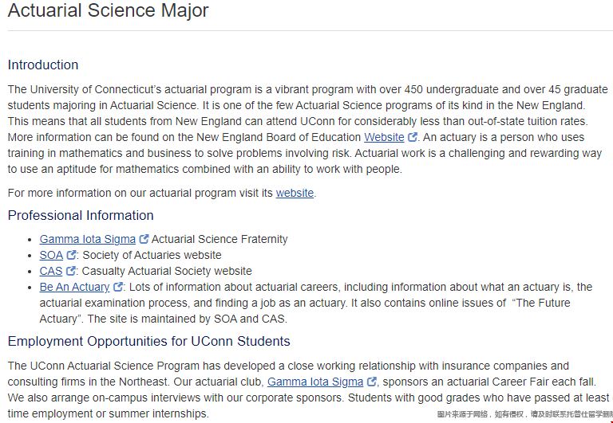The height and width of the screenshot is (423, 613).
Task: Click the "The Future Actuary" quoted text
Action: pyautogui.click(x=541, y=303)
